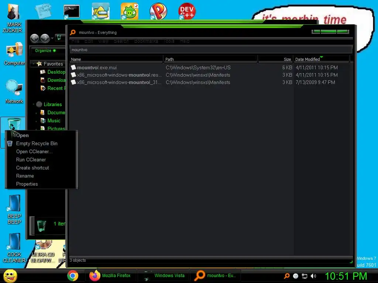The width and height of the screenshot is (378, 283).
Task: Open the MARK ZUCKER desktop icon
Action: [14, 18]
